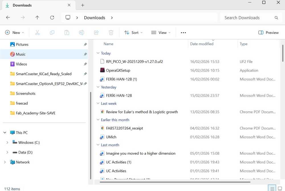The height and width of the screenshot is (191, 285).
Task: Sort files by Date modified column
Action: click(202, 44)
